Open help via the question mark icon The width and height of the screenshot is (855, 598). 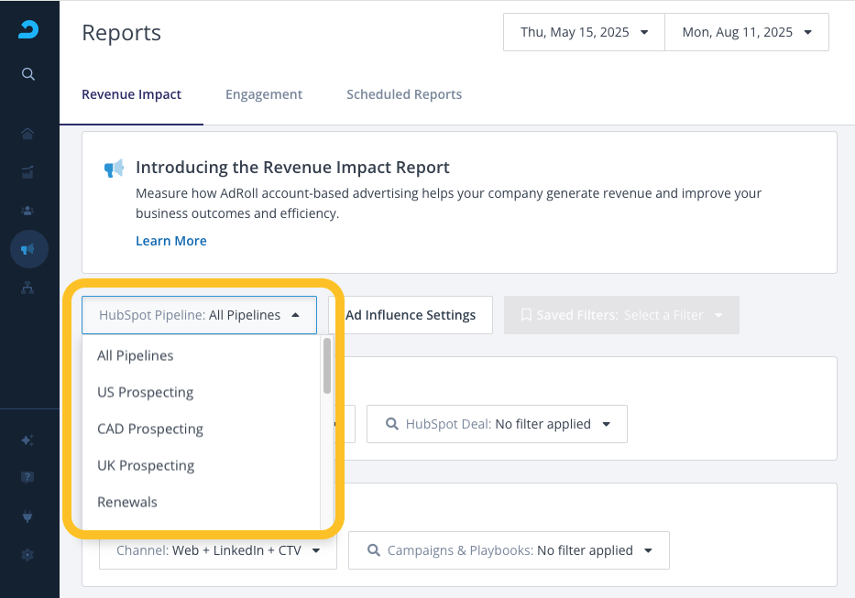pos(28,477)
